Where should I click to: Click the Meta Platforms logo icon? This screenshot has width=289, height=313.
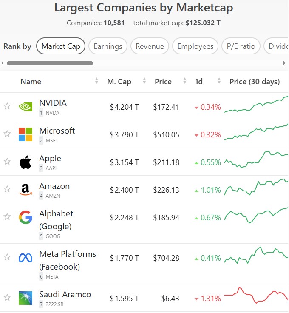pyautogui.click(x=25, y=258)
